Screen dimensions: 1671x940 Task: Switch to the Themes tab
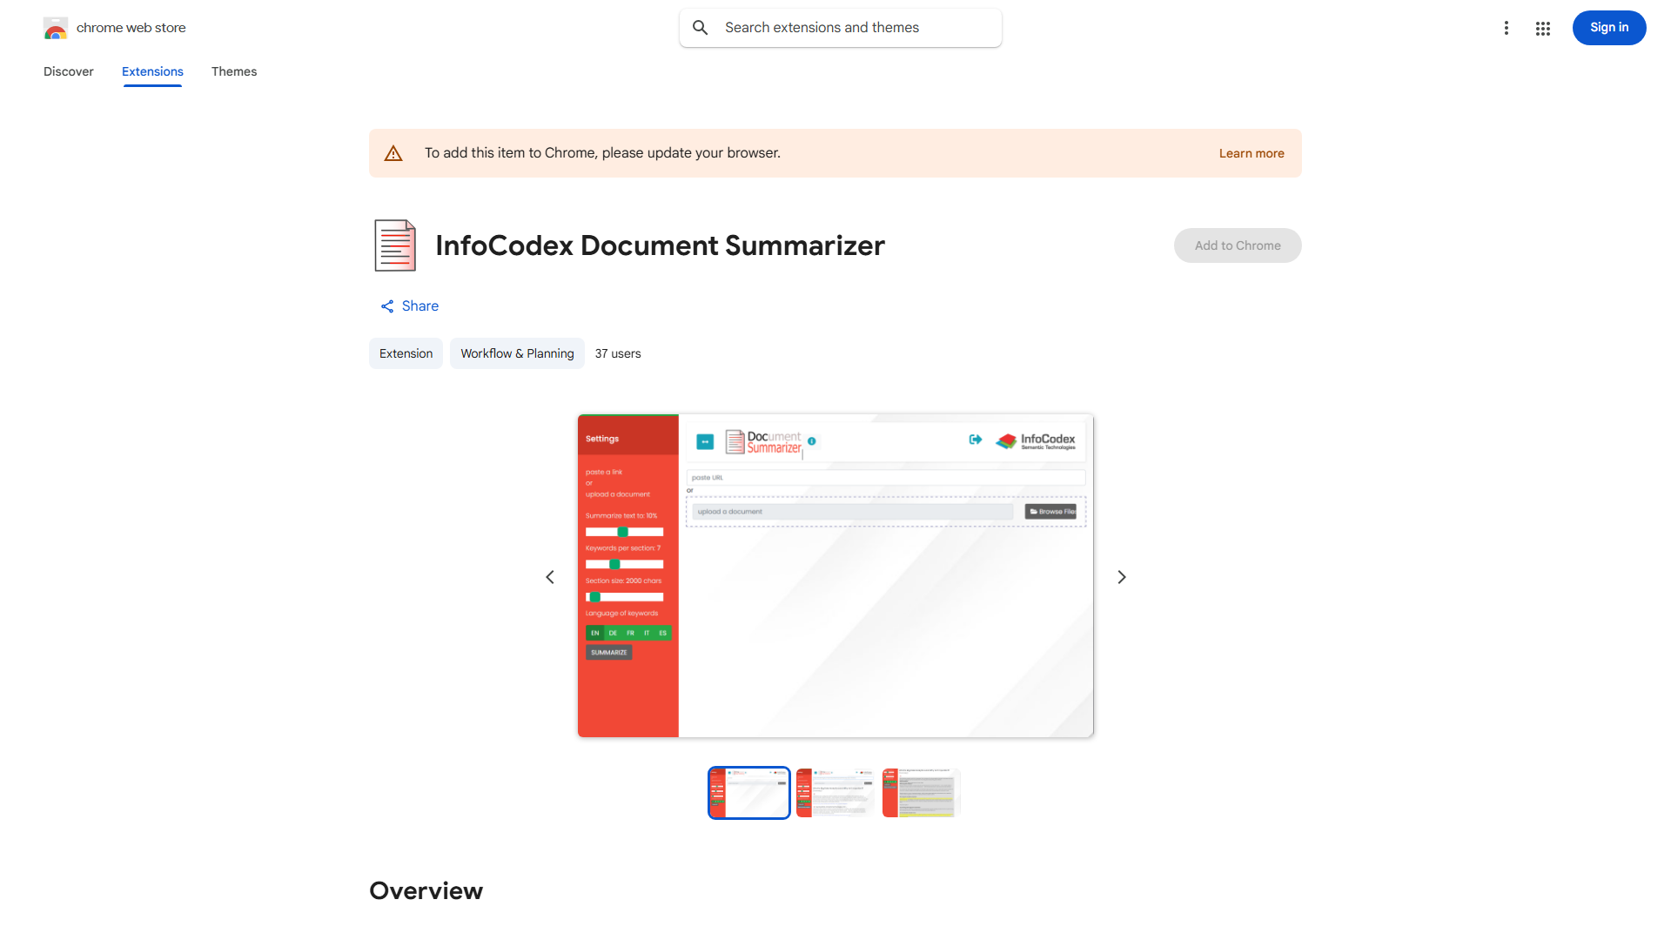(x=233, y=71)
